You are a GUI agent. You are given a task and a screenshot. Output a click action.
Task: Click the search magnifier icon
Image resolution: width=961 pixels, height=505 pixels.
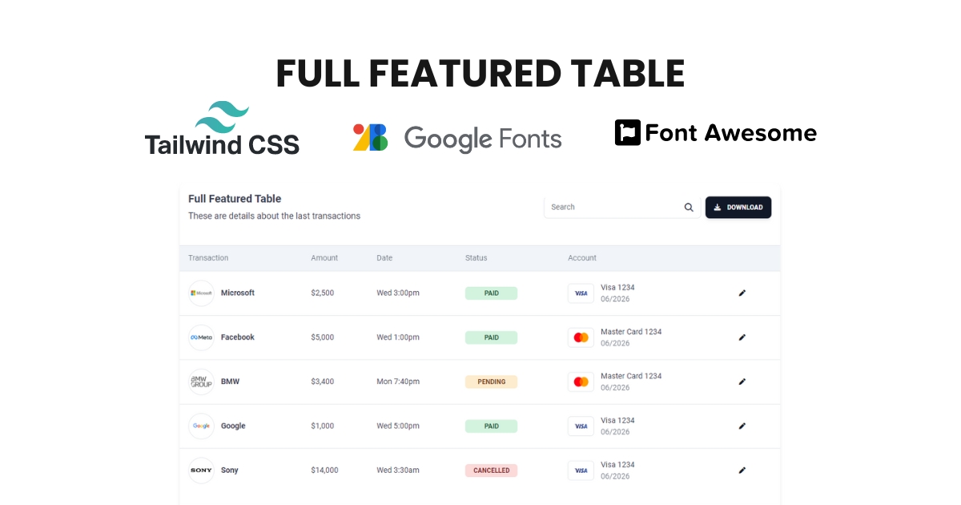point(689,208)
